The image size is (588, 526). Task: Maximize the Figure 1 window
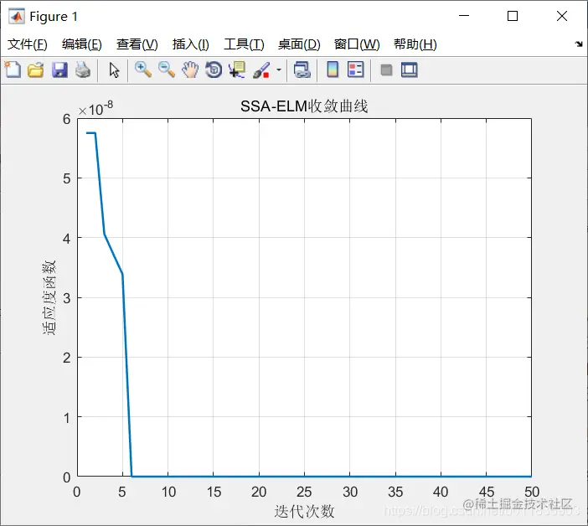click(513, 16)
